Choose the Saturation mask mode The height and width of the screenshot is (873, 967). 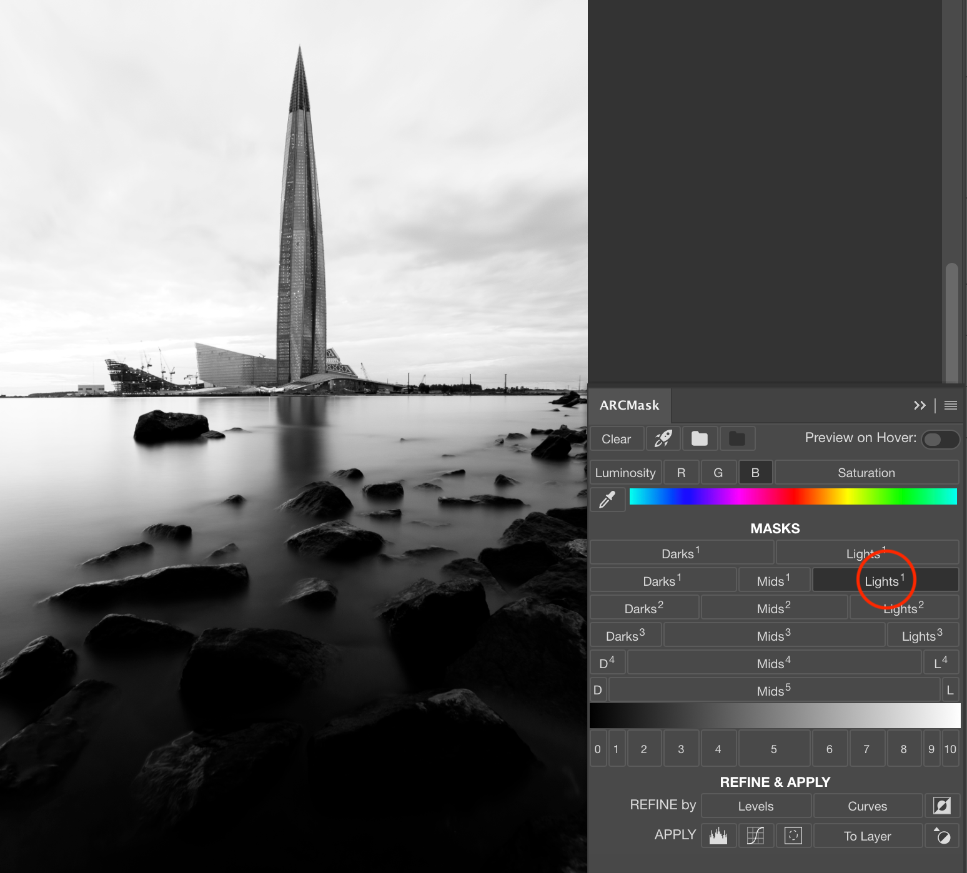pos(866,473)
